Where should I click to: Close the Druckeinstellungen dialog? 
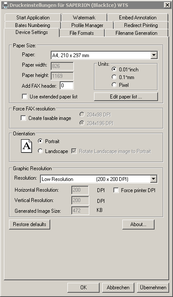pos(167,5)
